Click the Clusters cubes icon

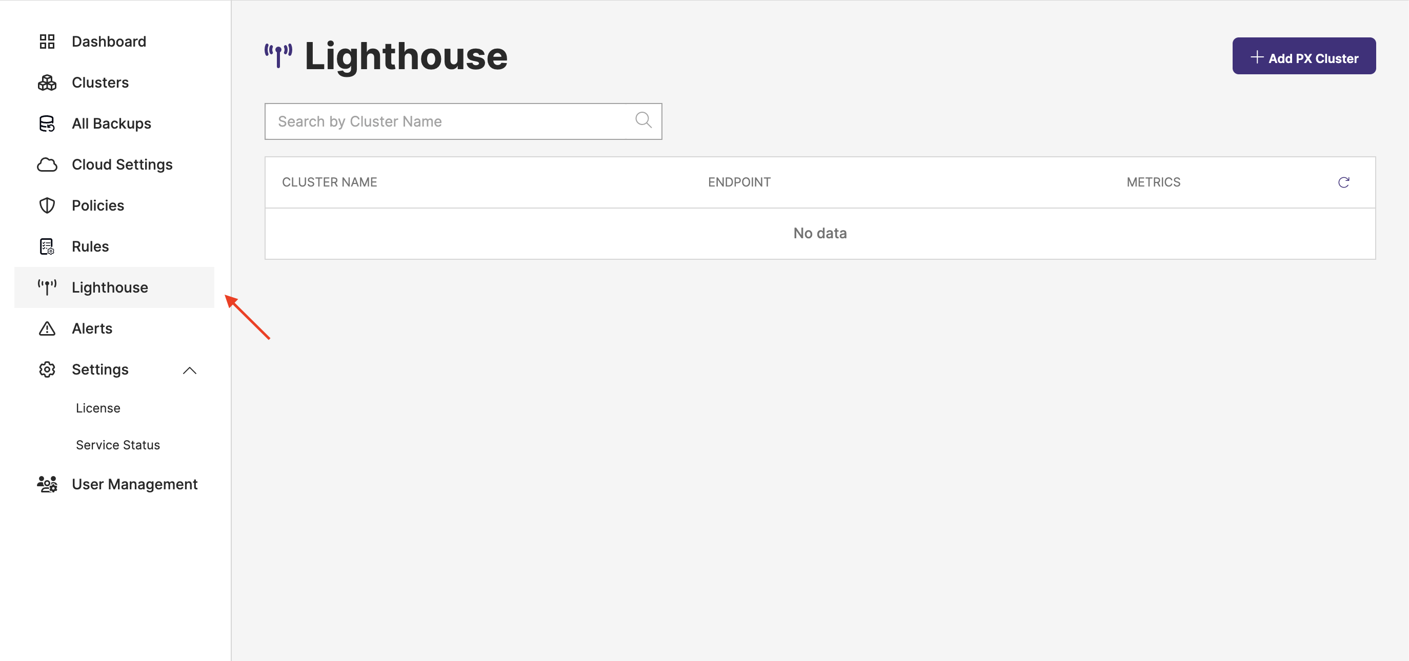(47, 82)
